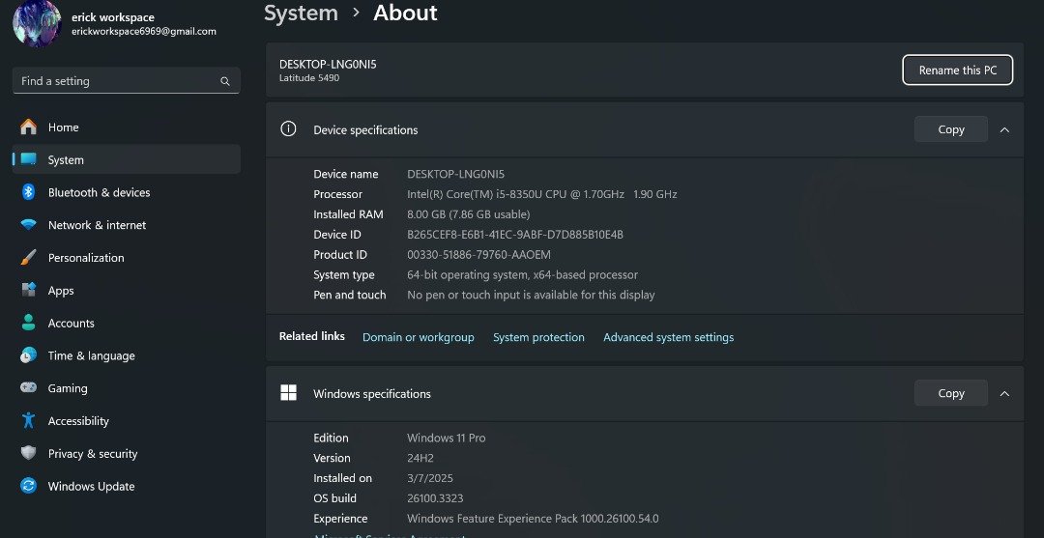
Task: Click the Time & language clock icon
Action: coord(29,355)
